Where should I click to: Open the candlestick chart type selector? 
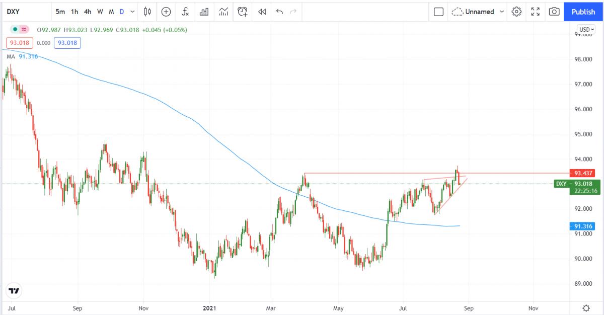tap(147, 12)
